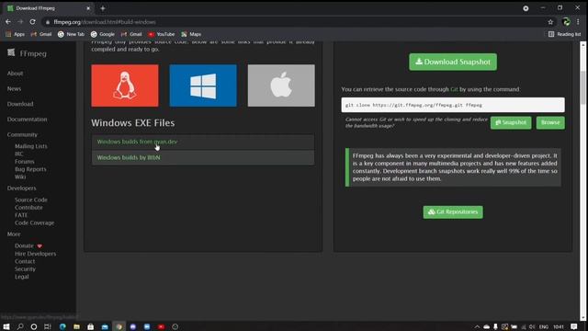
Task: Select Community in the sidebar
Action: tap(22, 135)
